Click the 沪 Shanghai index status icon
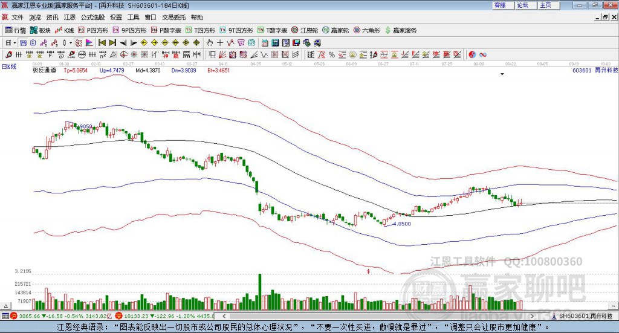 tap(14, 316)
